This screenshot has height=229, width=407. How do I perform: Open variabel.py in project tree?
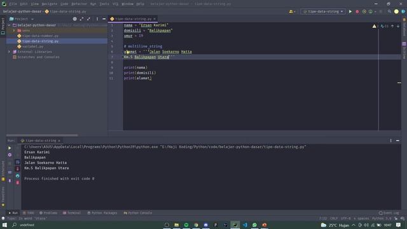point(32,46)
